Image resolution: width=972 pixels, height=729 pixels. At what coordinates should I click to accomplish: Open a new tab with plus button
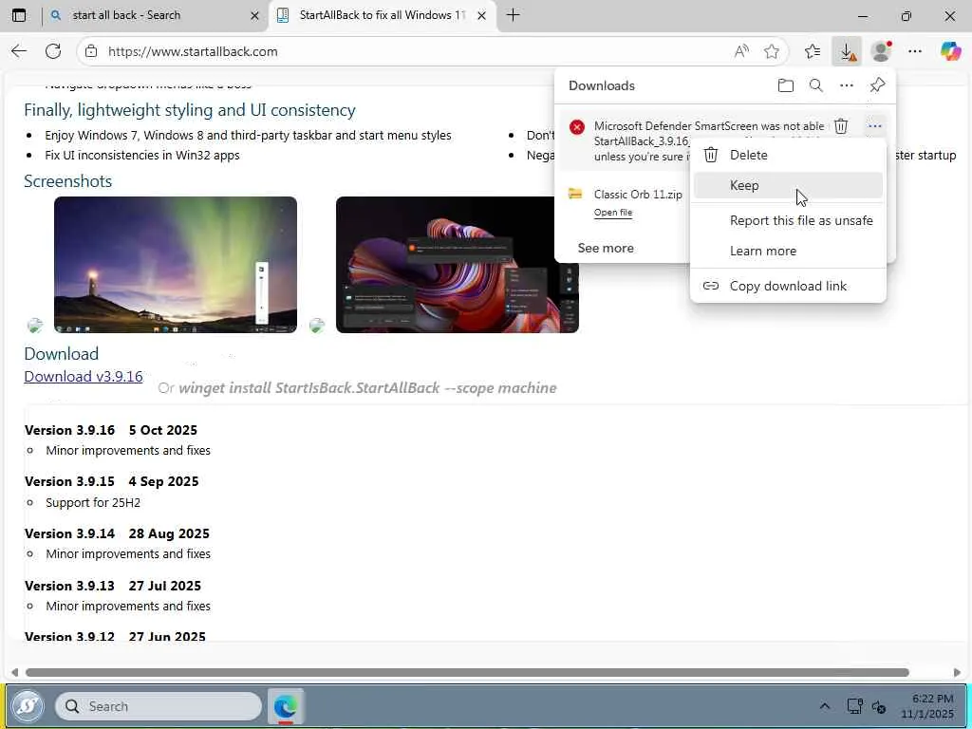(x=514, y=15)
